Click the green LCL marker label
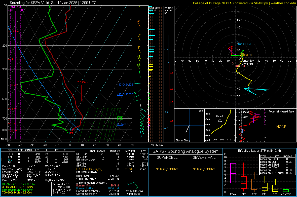 (120, 119)
